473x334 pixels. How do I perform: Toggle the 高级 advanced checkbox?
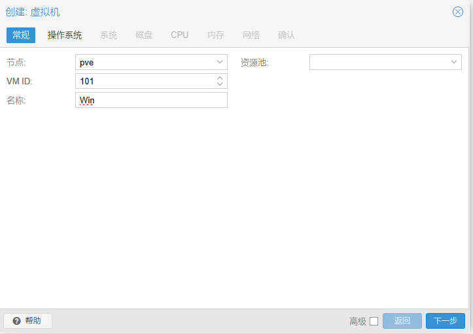374,321
